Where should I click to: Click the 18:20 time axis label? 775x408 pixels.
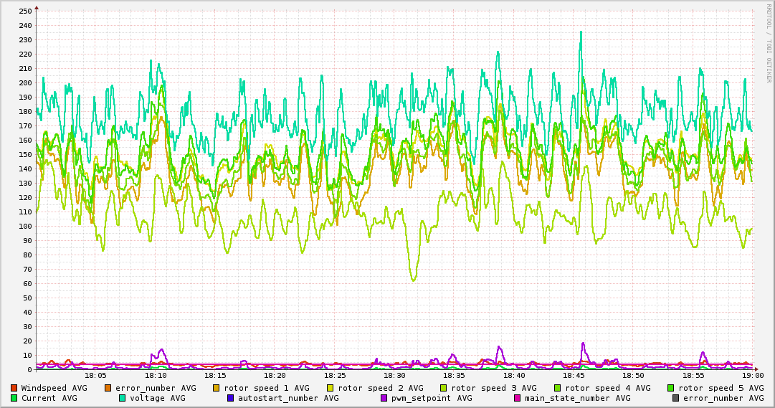point(275,376)
